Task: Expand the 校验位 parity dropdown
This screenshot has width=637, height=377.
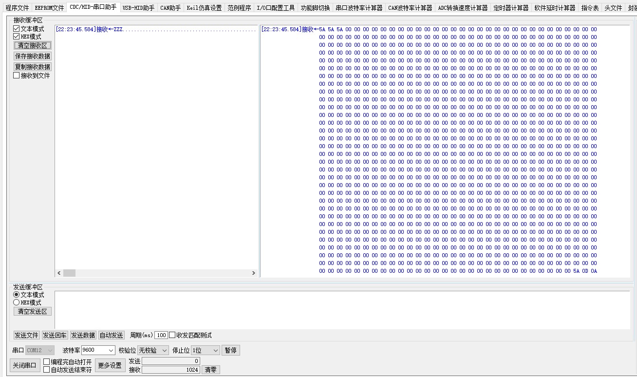Action: click(153, 350)
